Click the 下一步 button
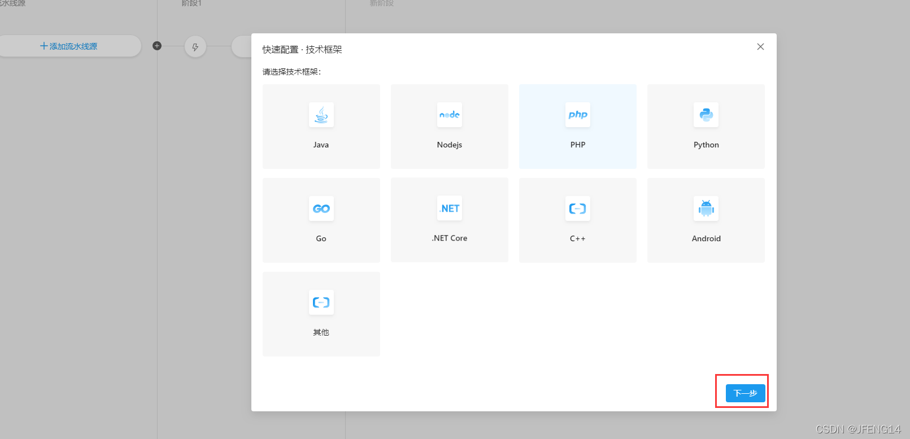 point(746,393)
